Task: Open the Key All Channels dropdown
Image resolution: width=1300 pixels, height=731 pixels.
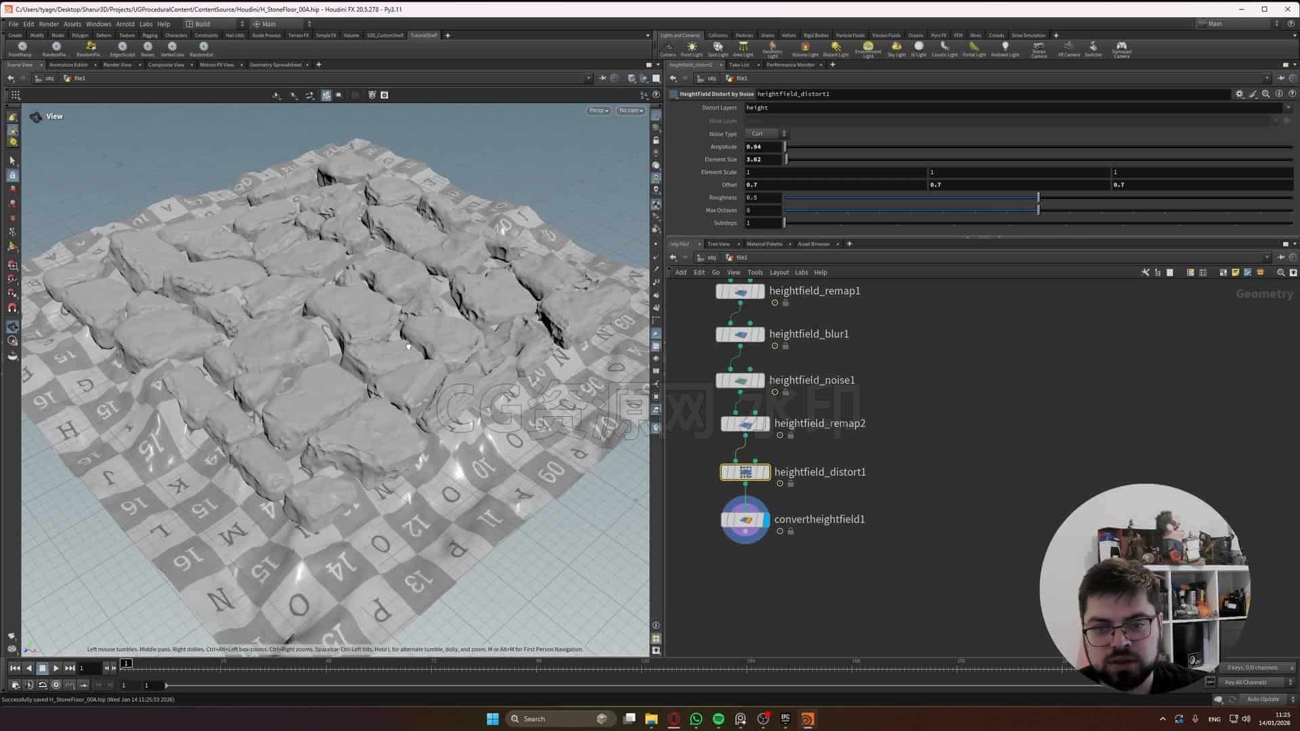Action: (1257, 682)
